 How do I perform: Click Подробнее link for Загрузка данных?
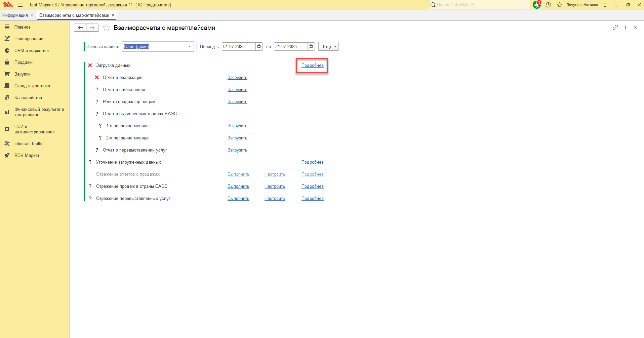click(x=312, y=66)
